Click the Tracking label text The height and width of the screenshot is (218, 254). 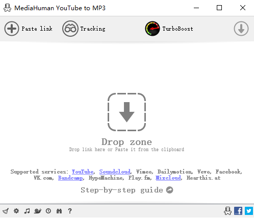point(93,29)
